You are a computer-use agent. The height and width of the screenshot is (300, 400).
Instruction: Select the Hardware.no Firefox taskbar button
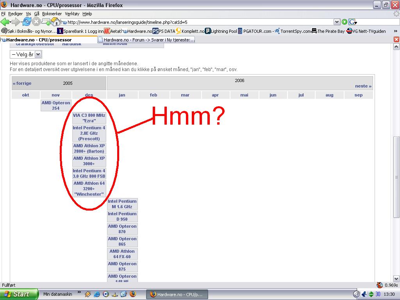[x=177, y=295]
